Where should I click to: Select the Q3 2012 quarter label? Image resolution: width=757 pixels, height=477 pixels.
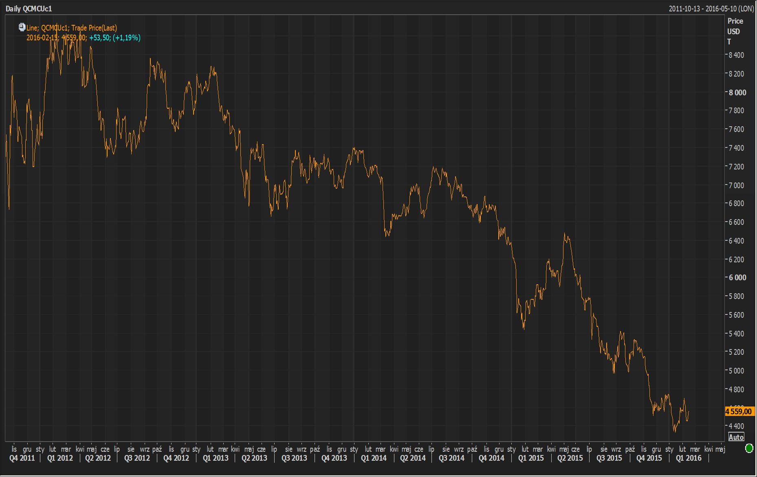click(137, 458)
